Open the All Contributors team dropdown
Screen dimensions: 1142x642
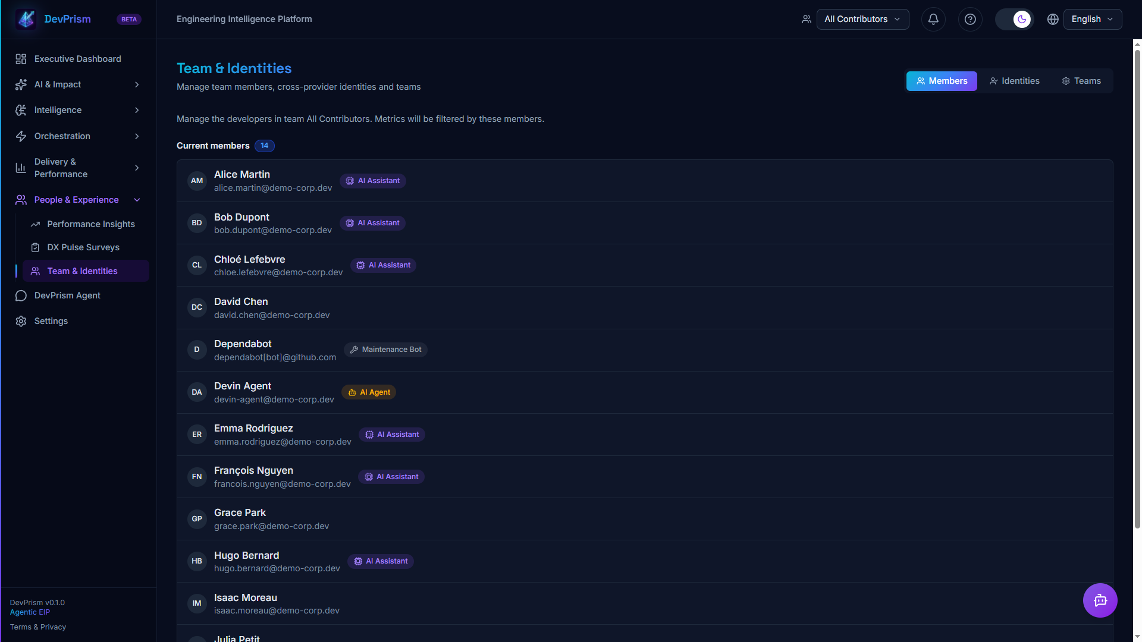click(x=862, y=19)
